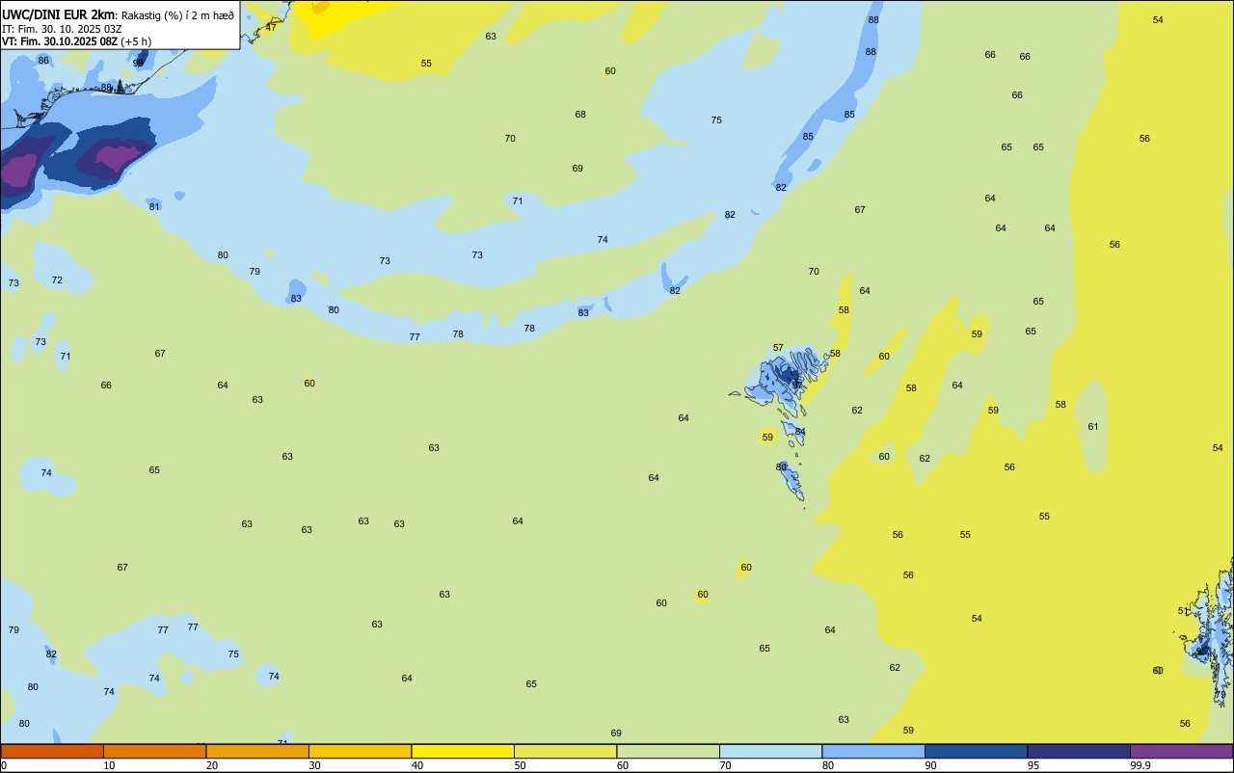Pick the 60–70 light green legend swatch
Image resolution: width=1234 pixels, height=773 pixels.
coord(668,751)
